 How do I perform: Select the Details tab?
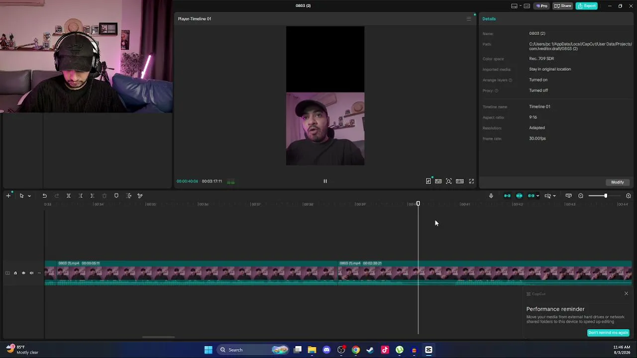tap(489, 19)
